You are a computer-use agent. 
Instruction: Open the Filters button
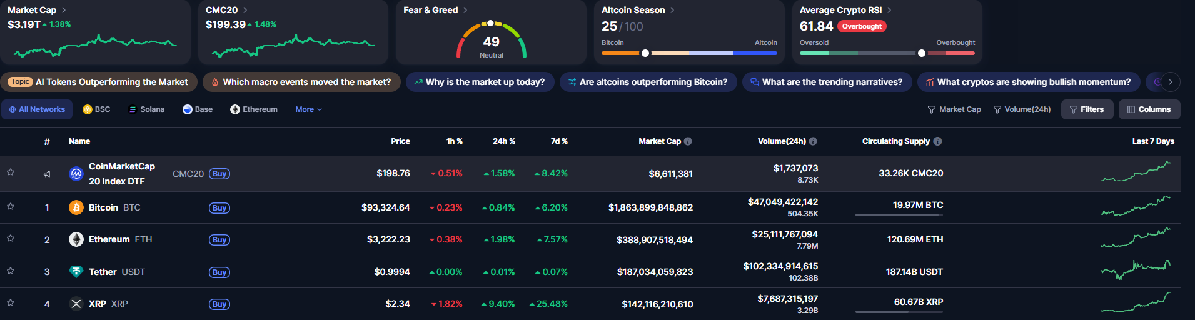pos(1087,109)
